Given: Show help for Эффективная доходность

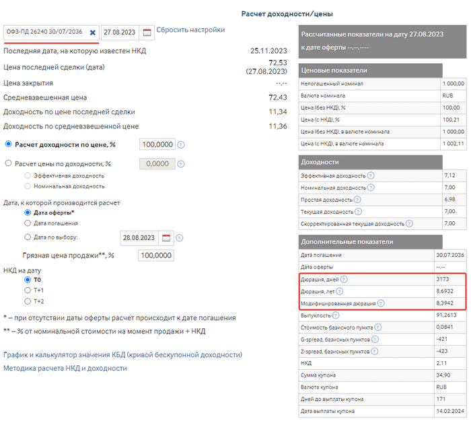Looking at the screenshot, I should pos(371,176).
